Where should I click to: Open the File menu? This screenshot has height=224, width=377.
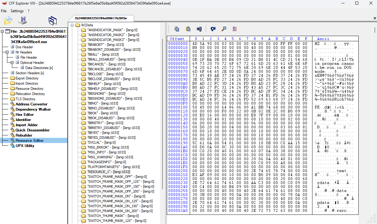(x=4, y=11)
